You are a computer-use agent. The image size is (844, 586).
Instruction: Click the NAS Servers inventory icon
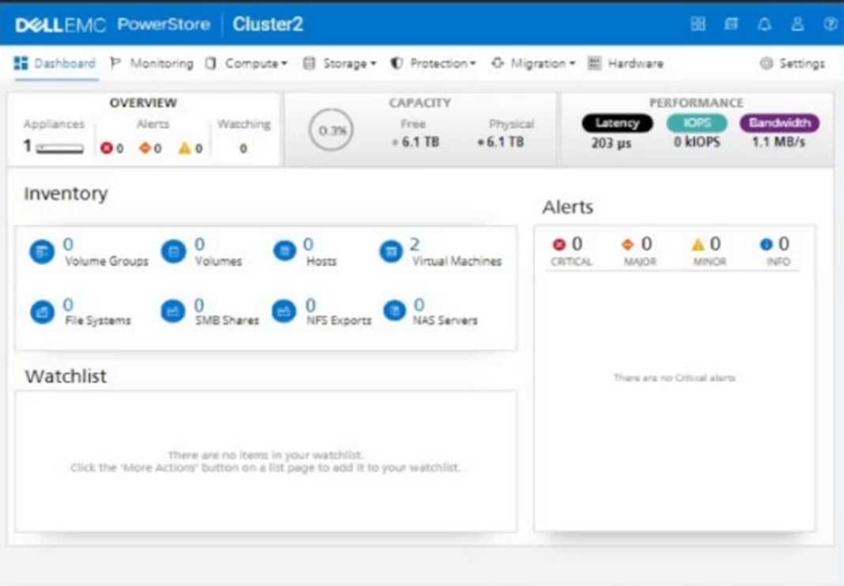click(394, 312)
